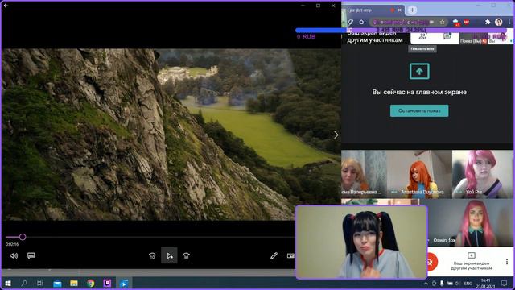Image resolution: width=515 pixels, height=290 pixels.
Task: Open the Windows notification center
Action: click(504, 283)
